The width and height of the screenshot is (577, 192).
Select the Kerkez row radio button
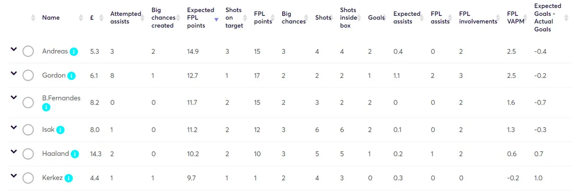pyautogui.click(x=28, y=178)
